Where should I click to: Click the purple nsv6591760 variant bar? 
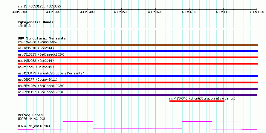point(137,89)
